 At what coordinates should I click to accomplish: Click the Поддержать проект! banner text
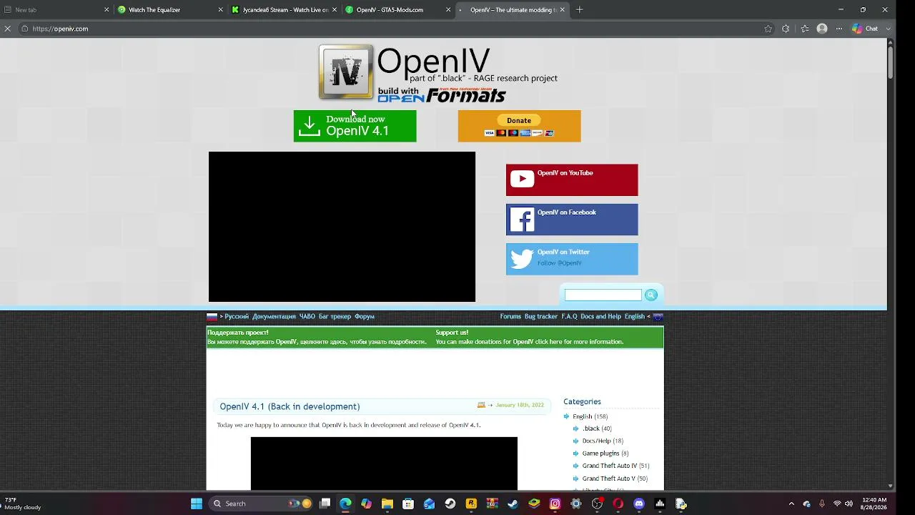point(317,337)
